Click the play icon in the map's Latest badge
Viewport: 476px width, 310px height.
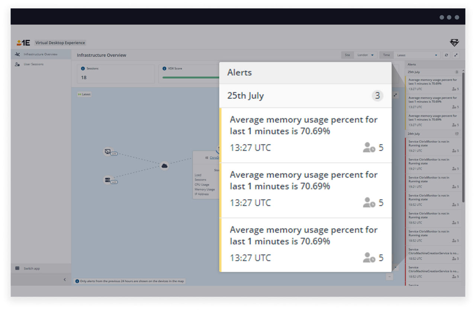[x=80, y=94]
